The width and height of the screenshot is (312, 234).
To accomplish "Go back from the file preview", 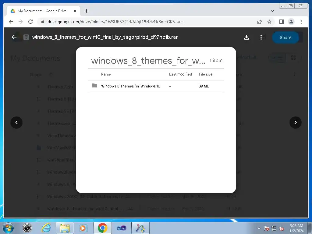I will tap(14, 37).
